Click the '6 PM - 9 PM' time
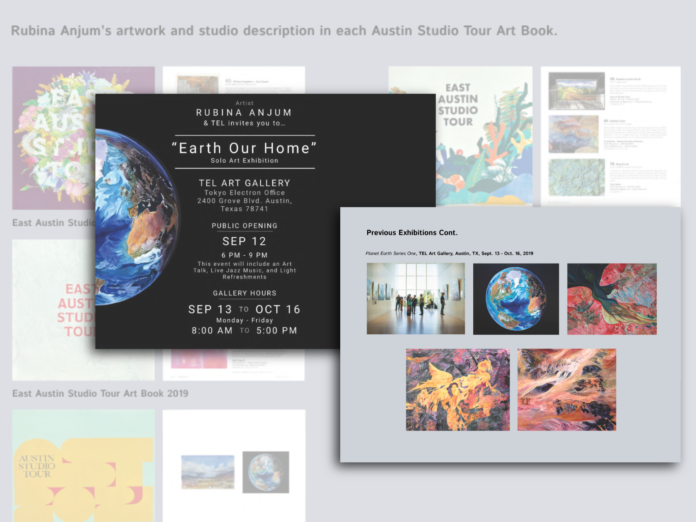The width and height of the screenshot is (696, 522). (244, 255)
